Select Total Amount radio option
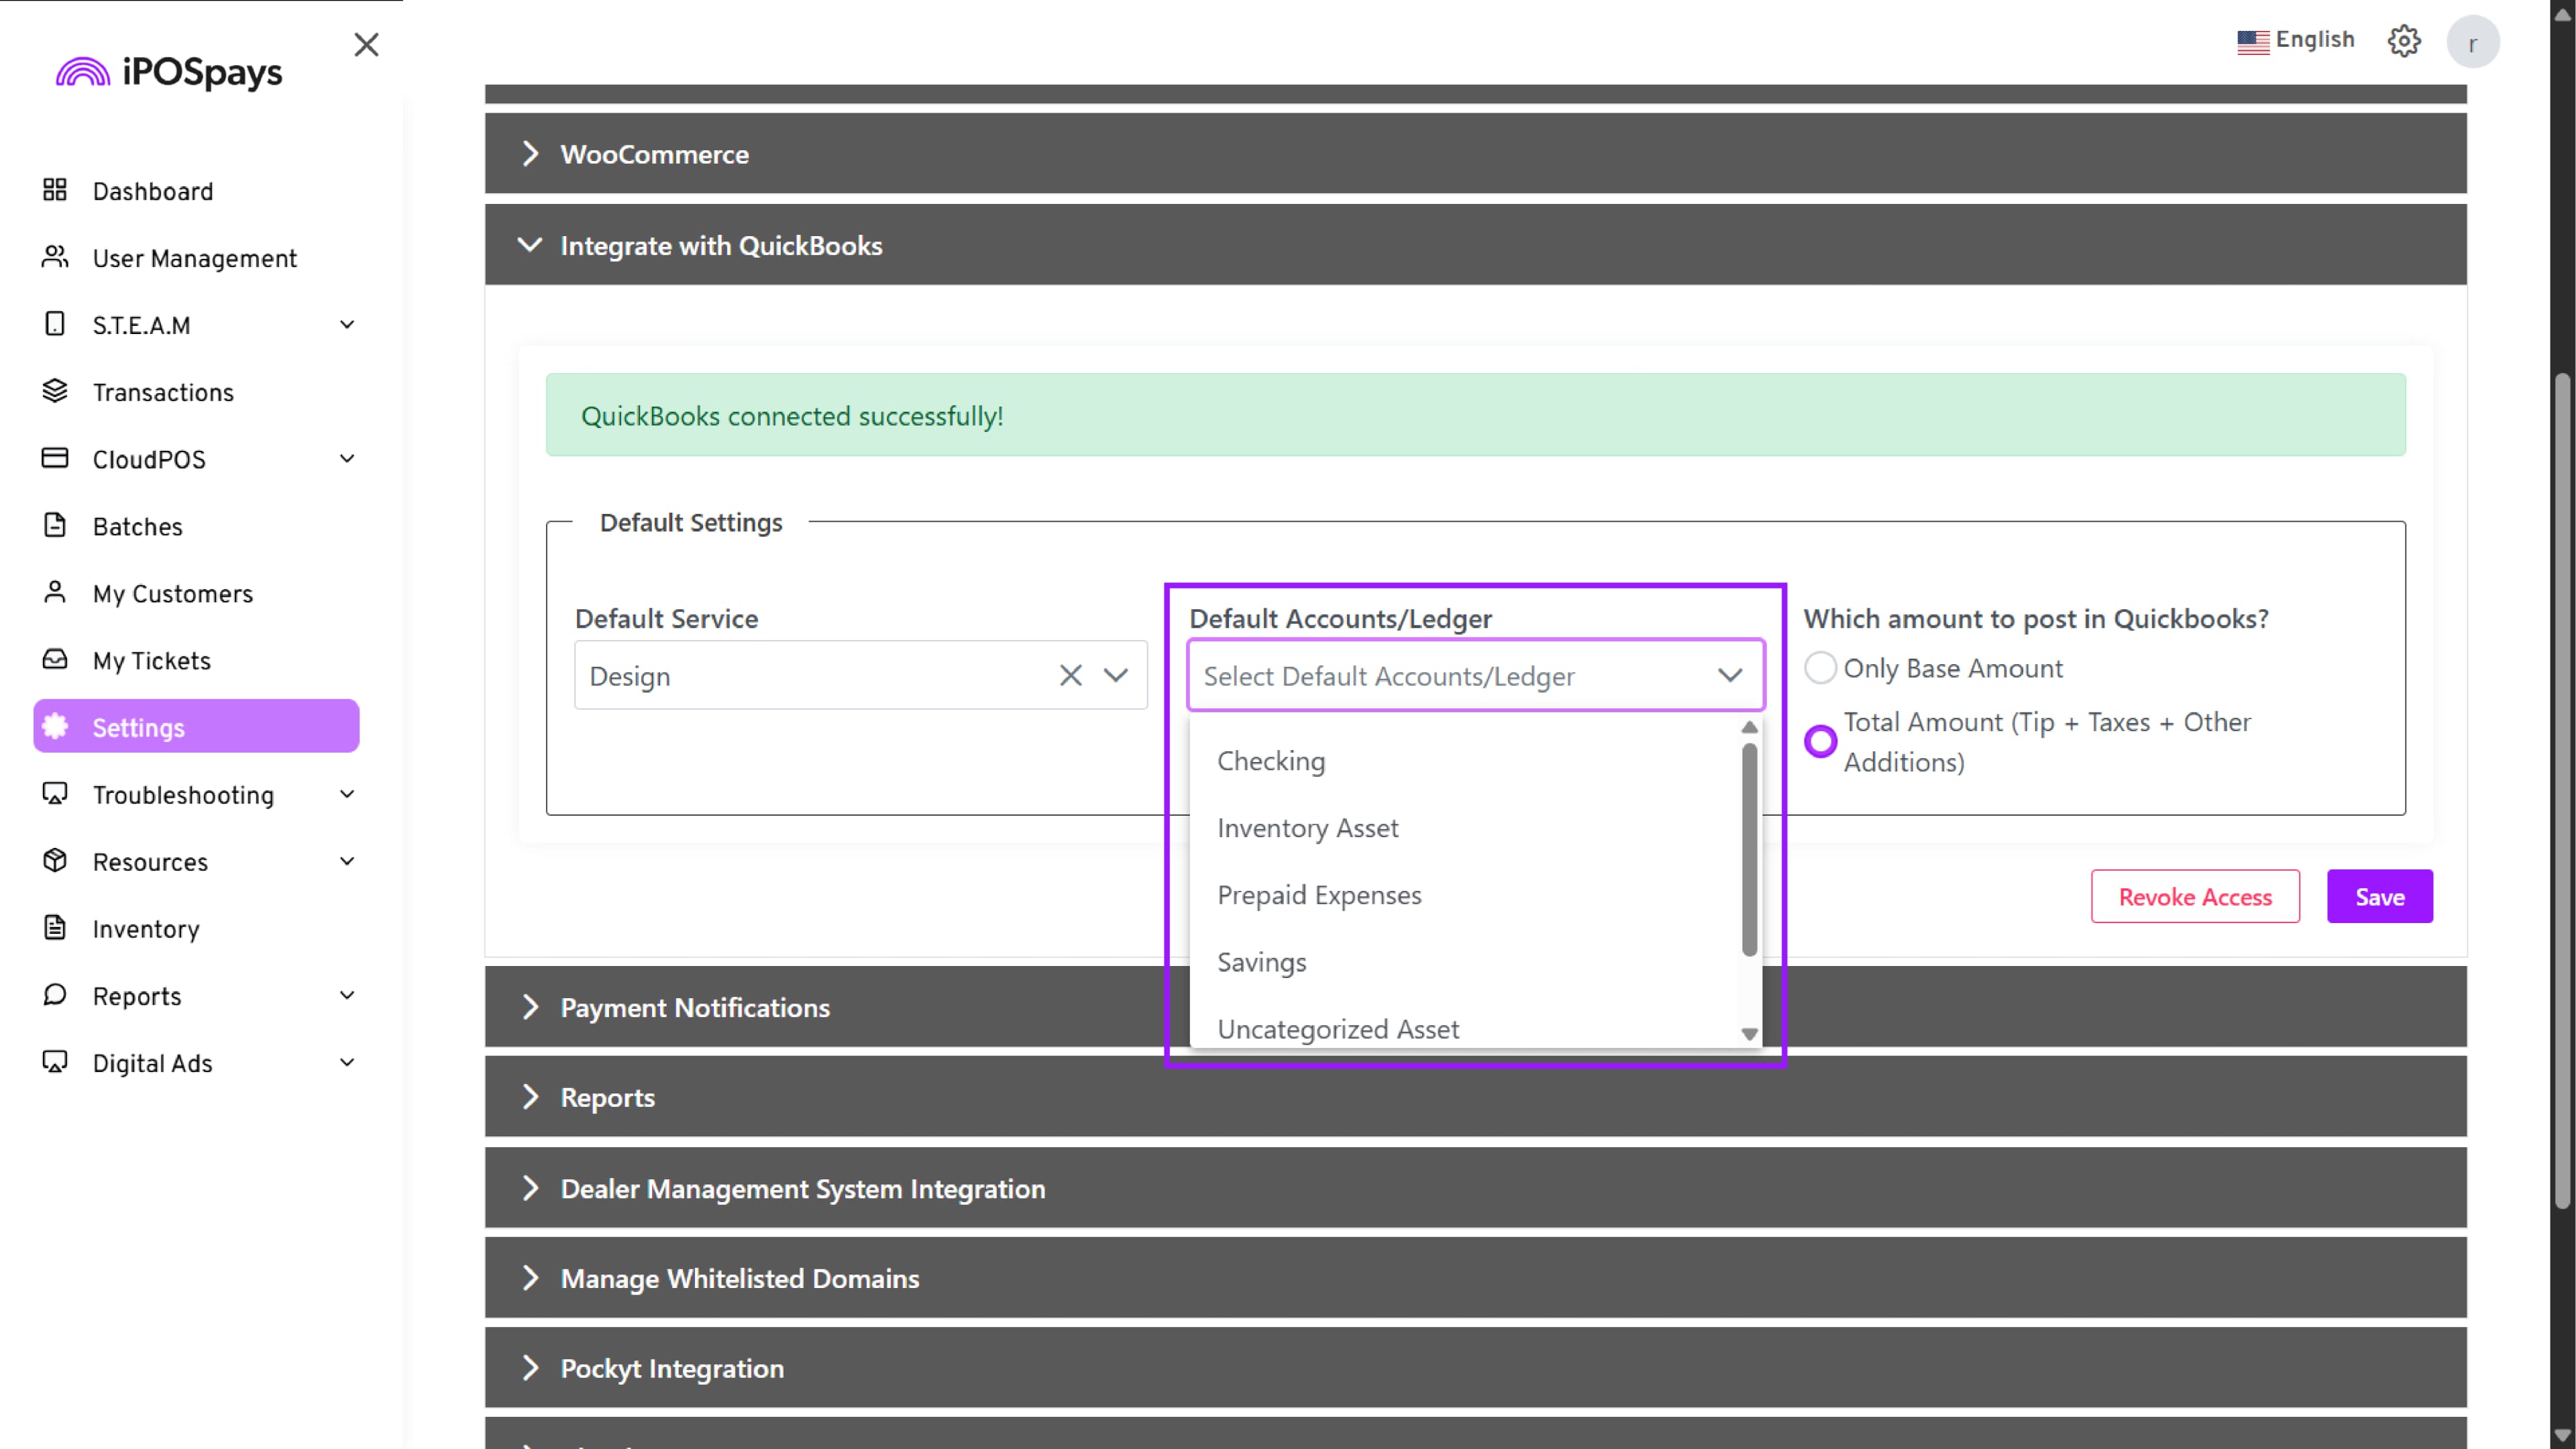Image resolution: width=2576 pixels, height=1449 pixels. 1820,741
